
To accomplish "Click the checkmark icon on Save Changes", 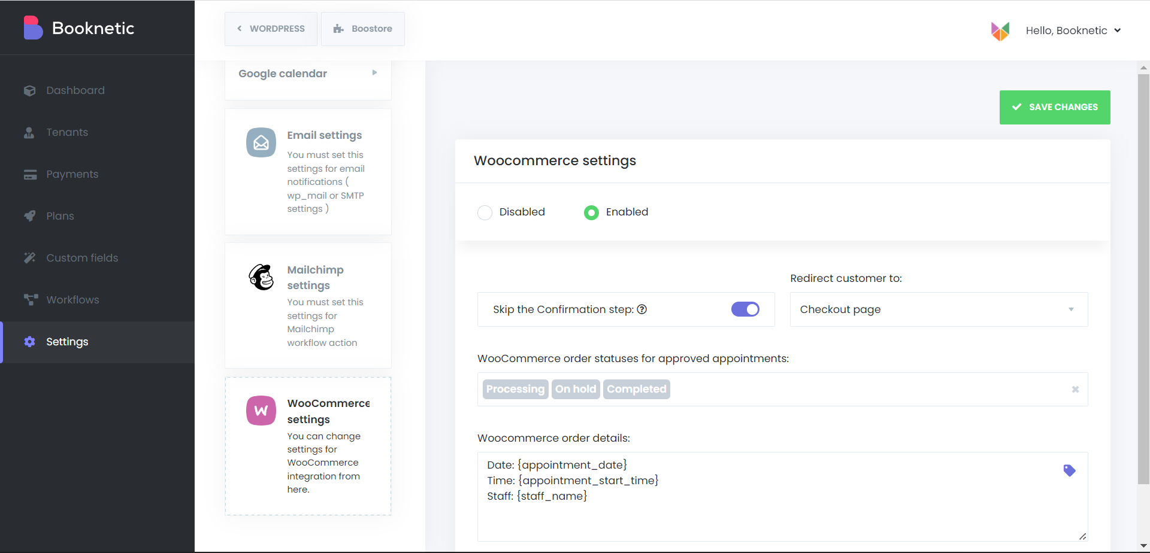I will tap(1016, 107).
